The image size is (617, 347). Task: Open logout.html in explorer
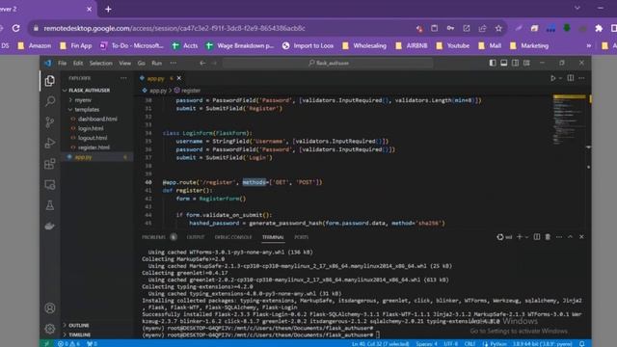[x=93, y=138]
